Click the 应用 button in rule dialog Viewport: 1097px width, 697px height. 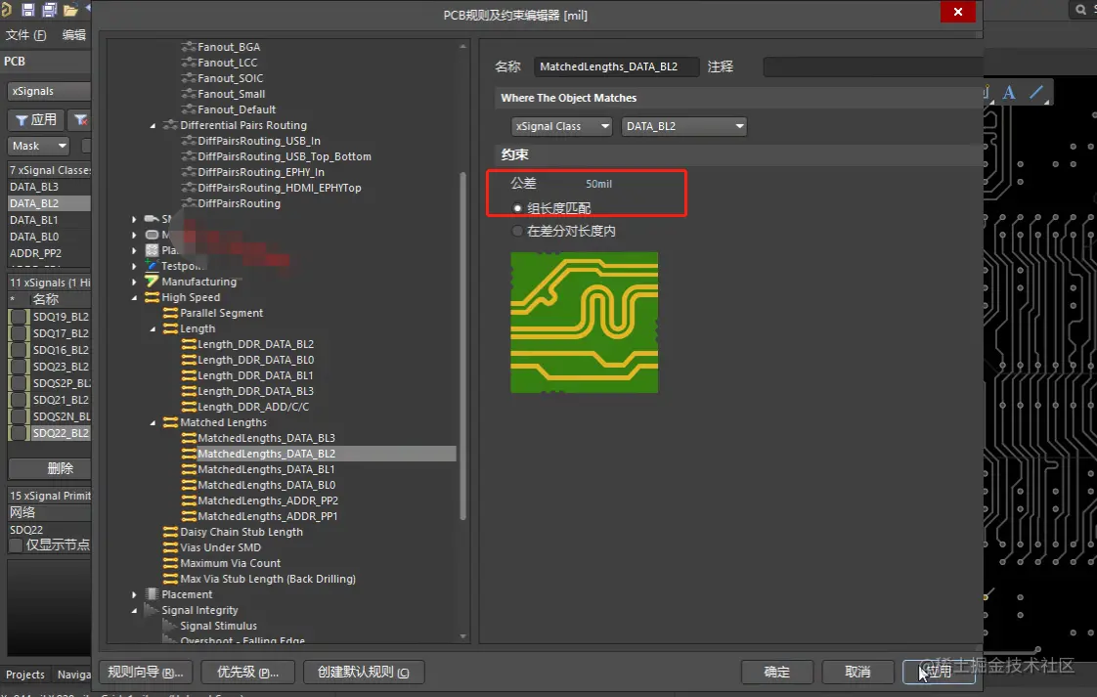click(939, 672)
